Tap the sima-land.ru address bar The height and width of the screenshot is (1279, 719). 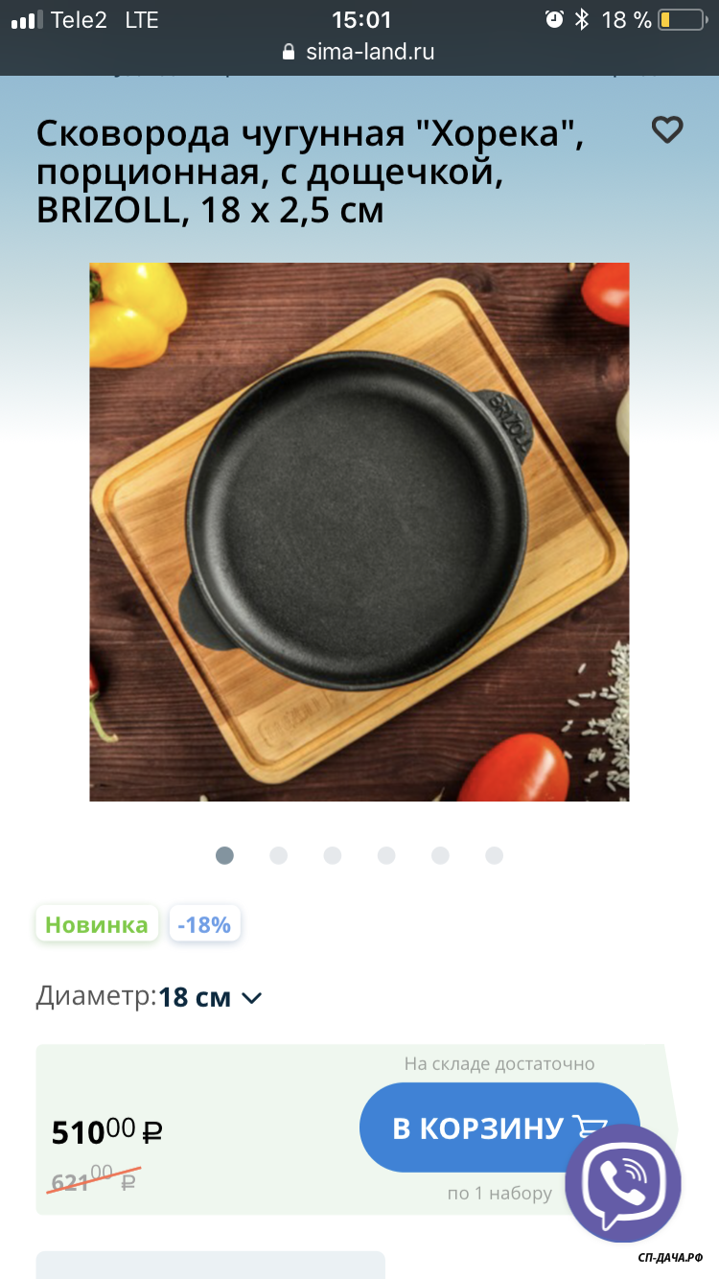point(359,52)
